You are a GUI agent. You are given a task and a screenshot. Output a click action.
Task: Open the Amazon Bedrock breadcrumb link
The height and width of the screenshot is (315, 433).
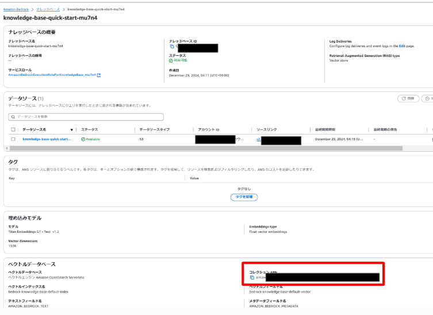click(x=16, y=9)
